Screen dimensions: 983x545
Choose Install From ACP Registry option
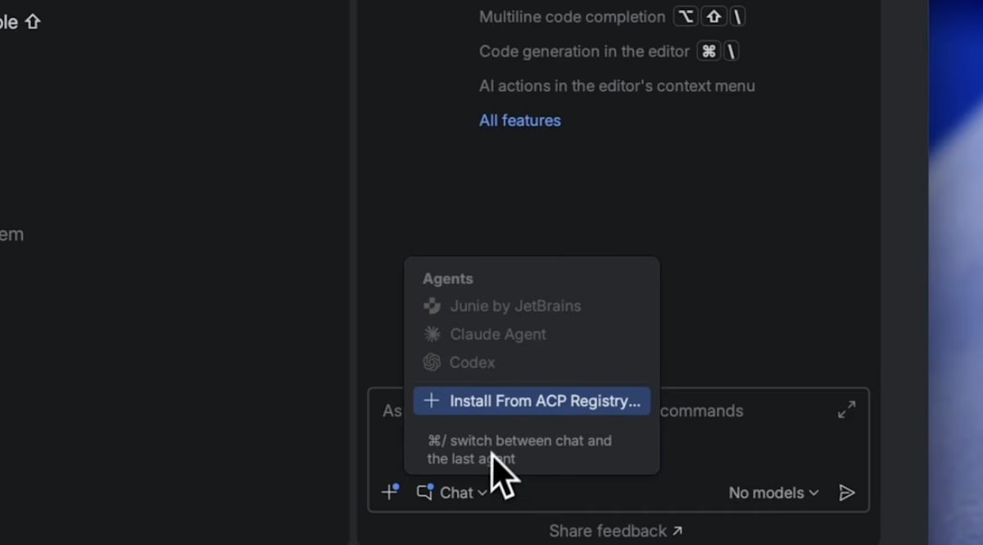coord(532,401)
